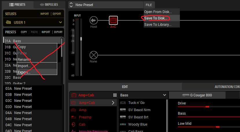Choose Save To Library in FILE menu
The image size is (240, 132).
click(x=161, y=25)
